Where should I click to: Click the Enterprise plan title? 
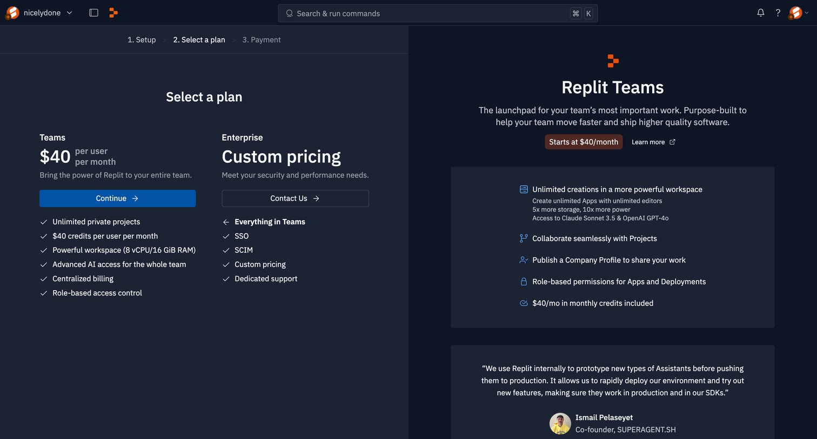coord(242,138)
